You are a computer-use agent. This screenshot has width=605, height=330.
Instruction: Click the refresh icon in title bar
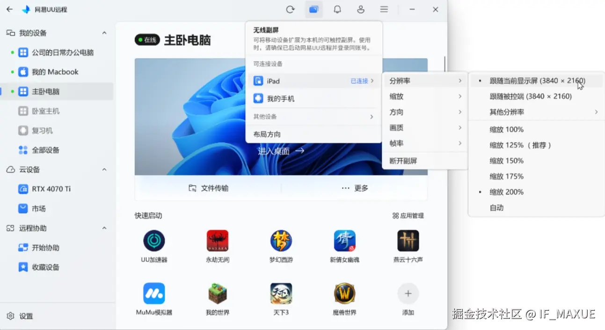coord(290,9)
